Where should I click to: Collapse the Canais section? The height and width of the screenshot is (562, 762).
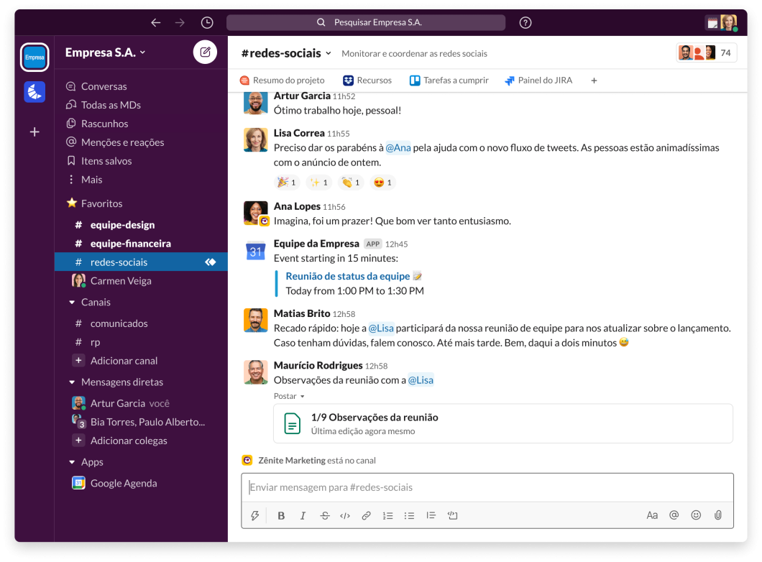point(72,302)
